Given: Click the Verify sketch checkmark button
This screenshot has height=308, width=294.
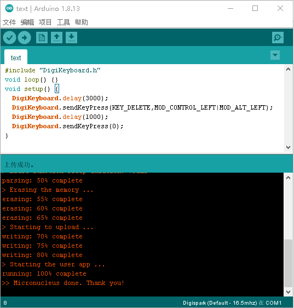Looking at the screenshot, I should 9,37.
